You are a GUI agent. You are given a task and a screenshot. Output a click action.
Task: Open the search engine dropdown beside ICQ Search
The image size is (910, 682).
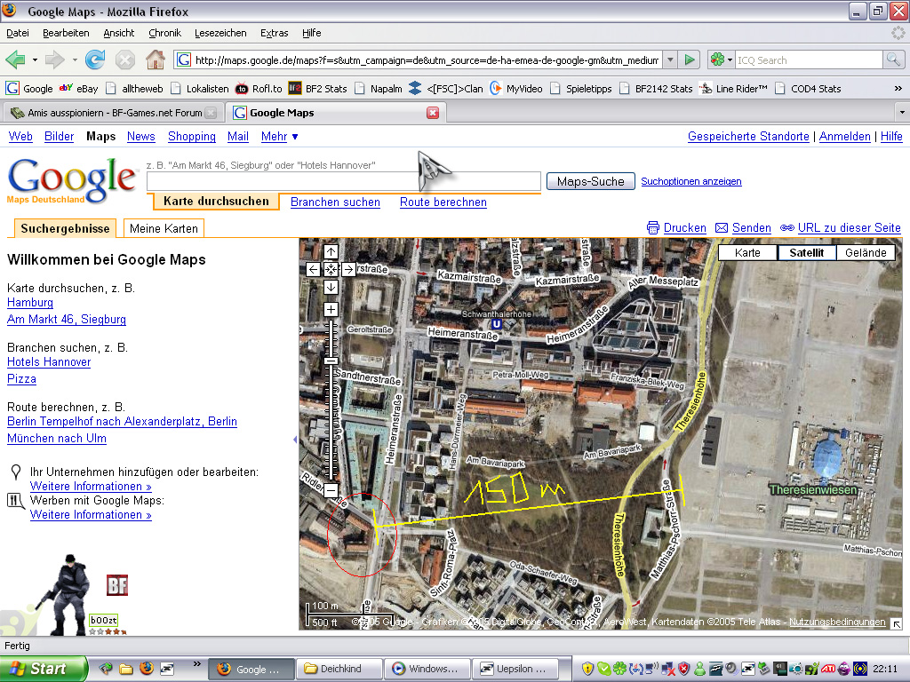point(721,59)
